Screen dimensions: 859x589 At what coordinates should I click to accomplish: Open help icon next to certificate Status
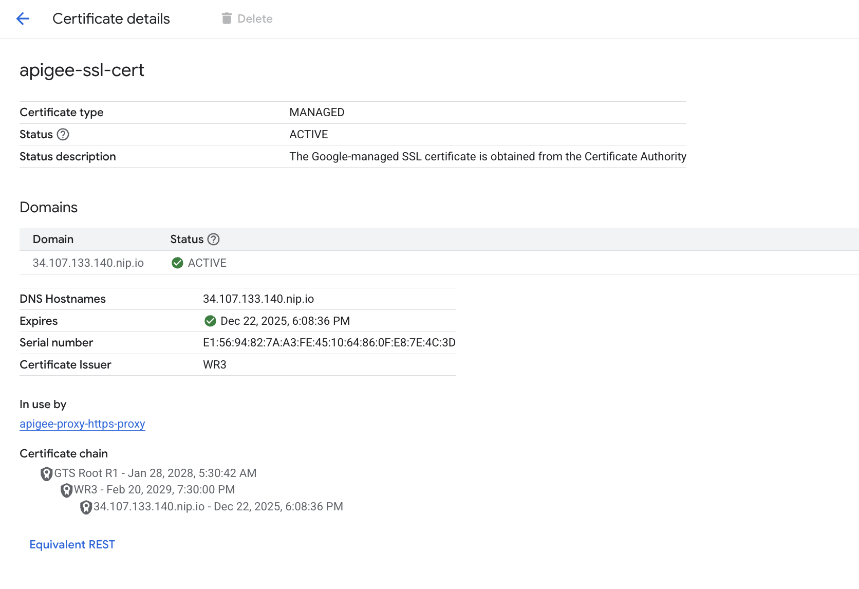(63, 135)
